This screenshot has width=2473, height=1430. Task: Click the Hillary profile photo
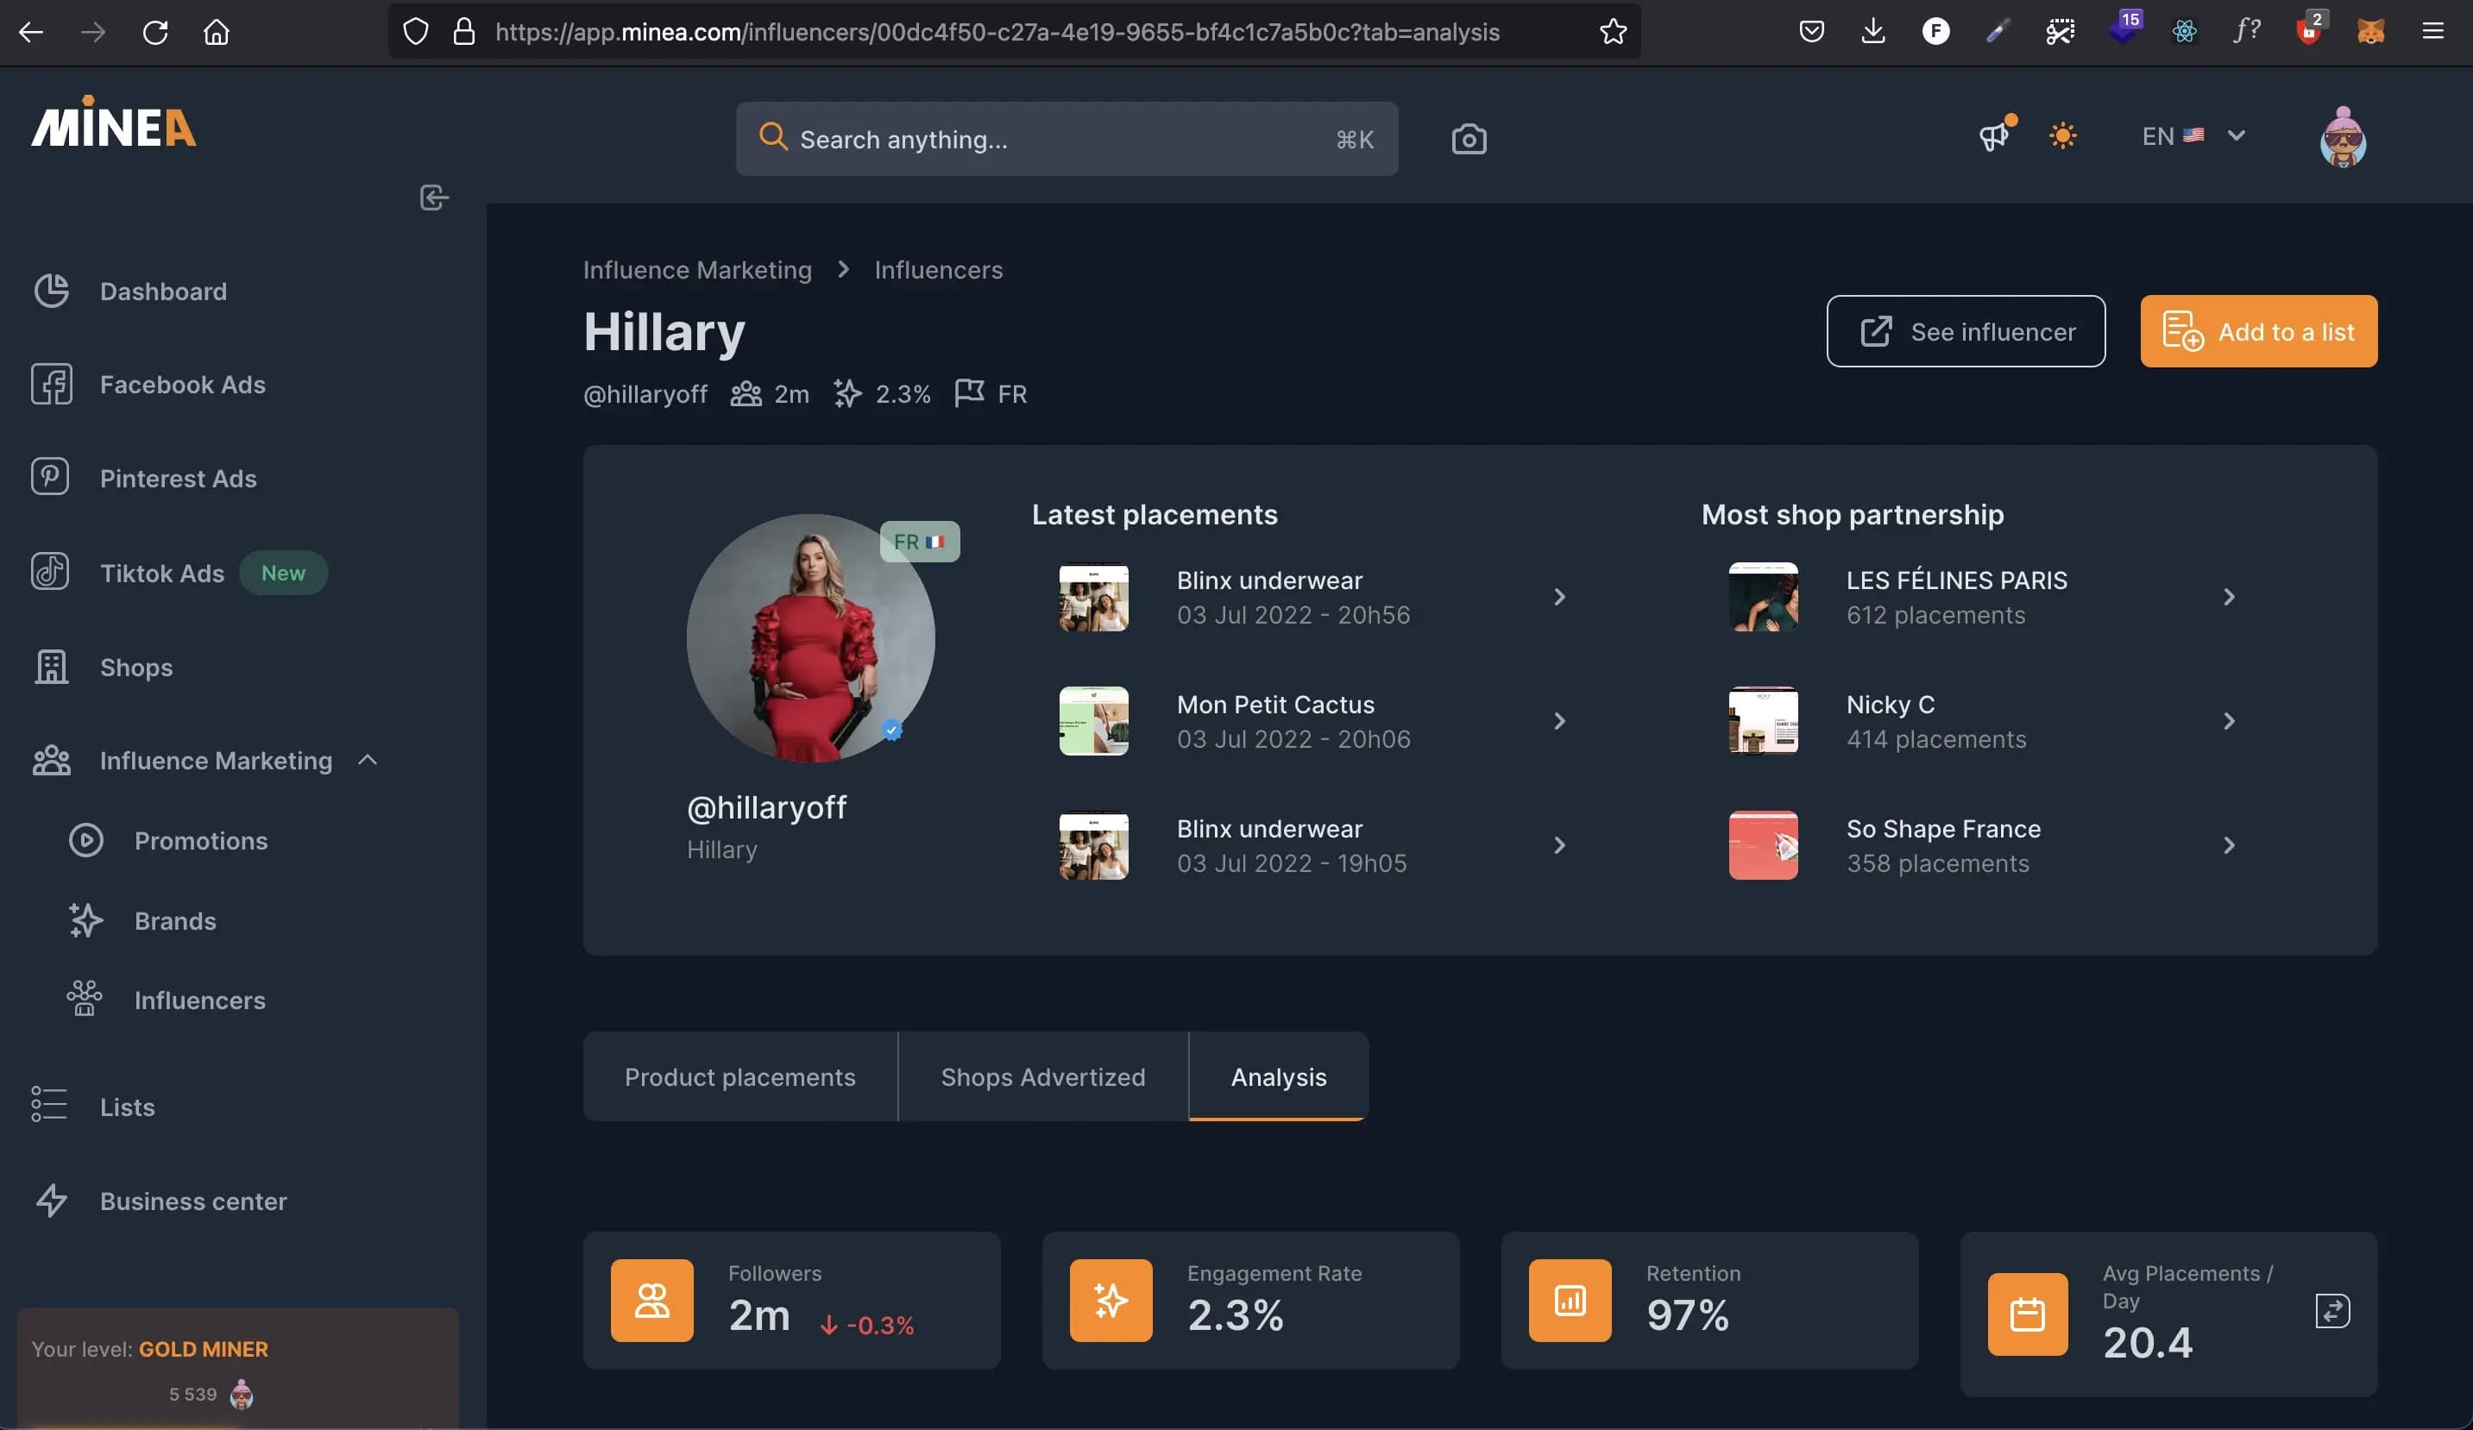810,638
